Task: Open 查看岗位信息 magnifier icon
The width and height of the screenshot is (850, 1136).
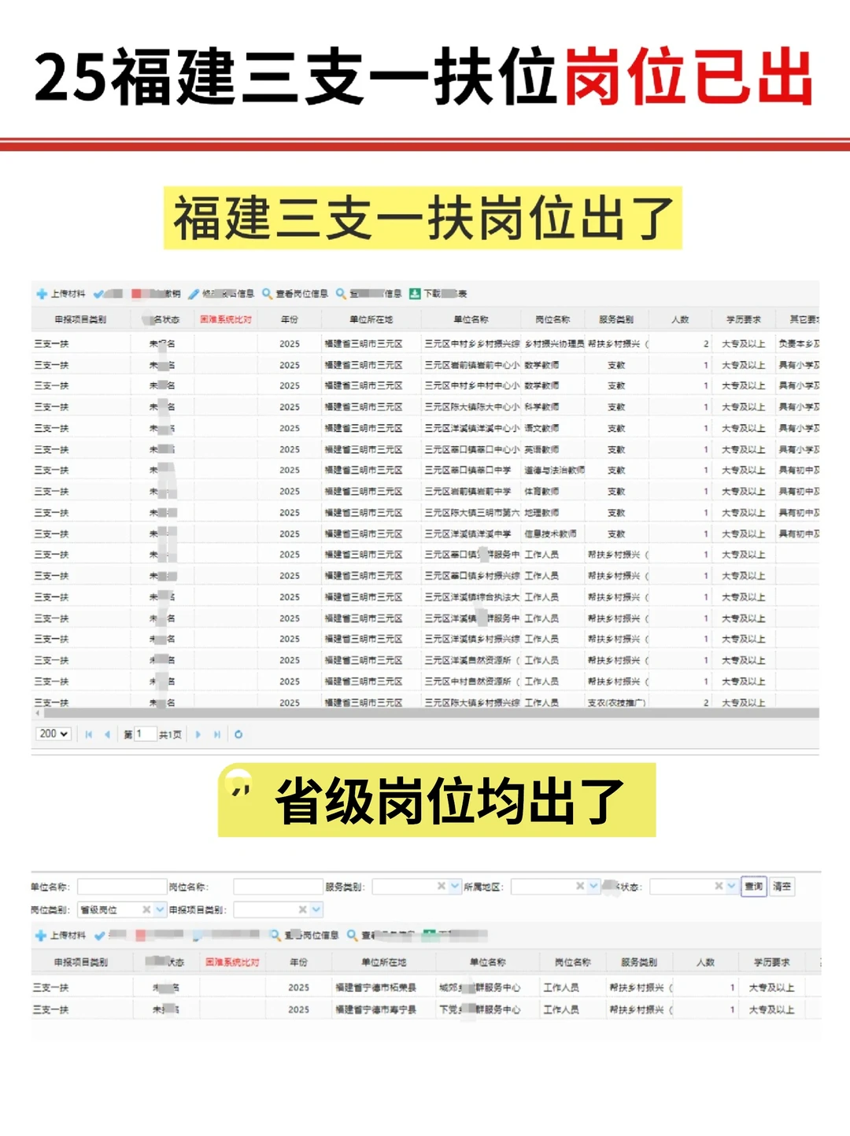Action: pos(268,293)
